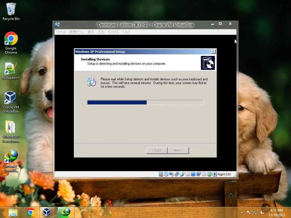Click the keyboard capture arrow icon beside Right Ctrl
Screen dimensions: 291x218
tap(215, 174)
